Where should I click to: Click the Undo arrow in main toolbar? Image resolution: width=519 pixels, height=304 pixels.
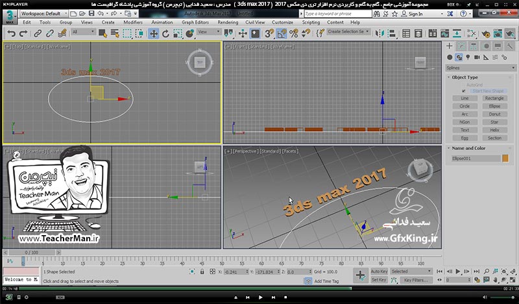(x=11, y=34)
